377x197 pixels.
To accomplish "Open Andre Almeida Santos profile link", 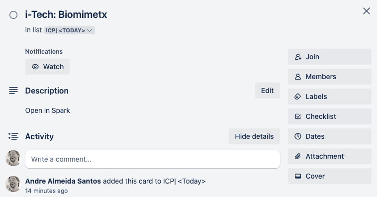I will pyautogui.click(x=63, y=181).
